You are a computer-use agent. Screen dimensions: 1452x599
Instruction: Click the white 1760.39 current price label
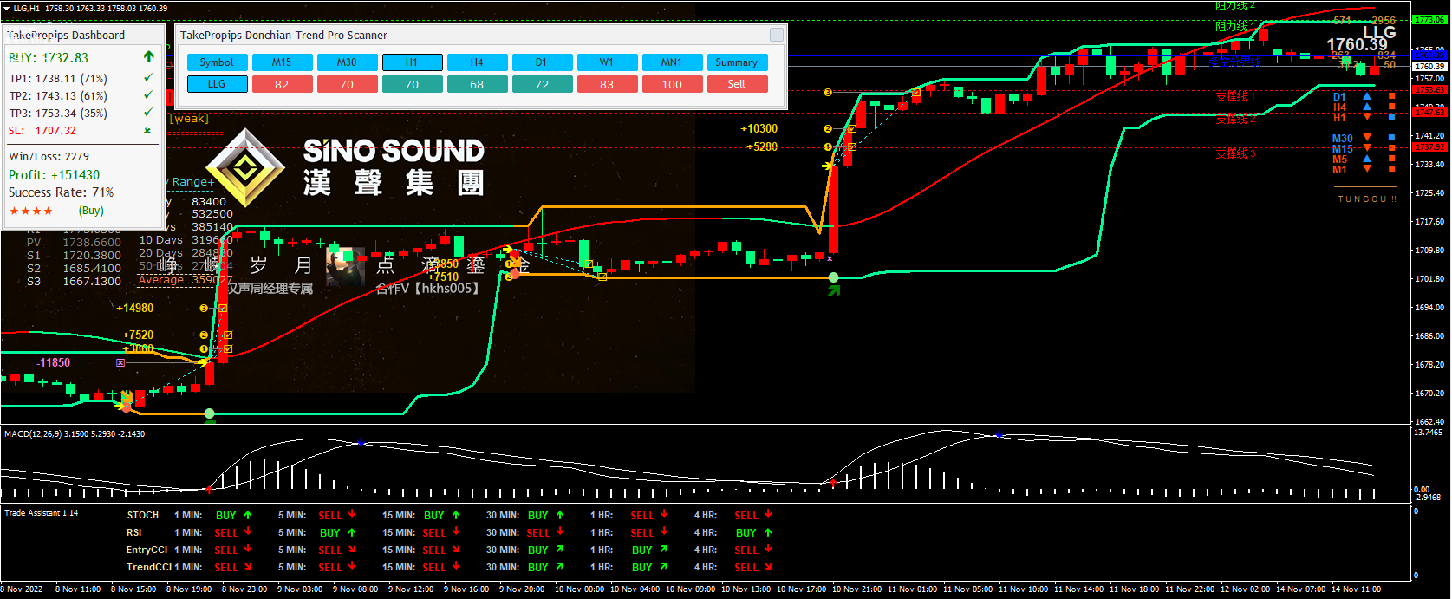pyautogui.click(x=1429, y=66)
